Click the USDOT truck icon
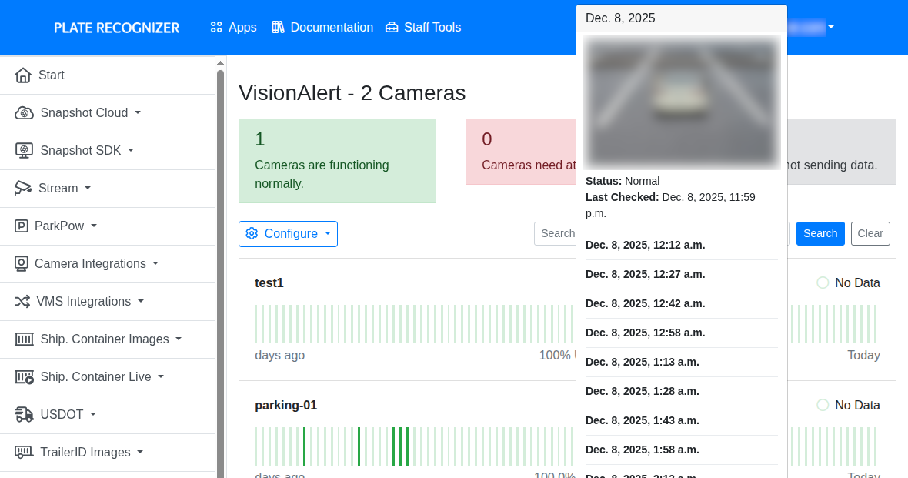The image size is (908, 478). tap(24, 415)
